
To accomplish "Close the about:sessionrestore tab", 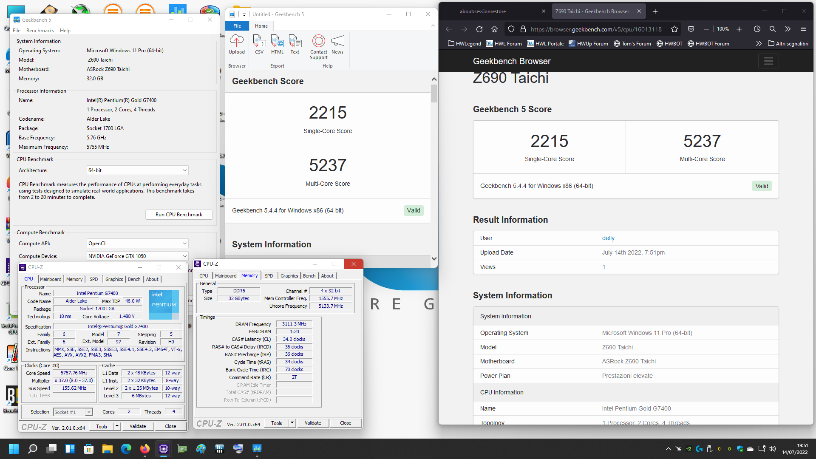I will coord(544,11).
